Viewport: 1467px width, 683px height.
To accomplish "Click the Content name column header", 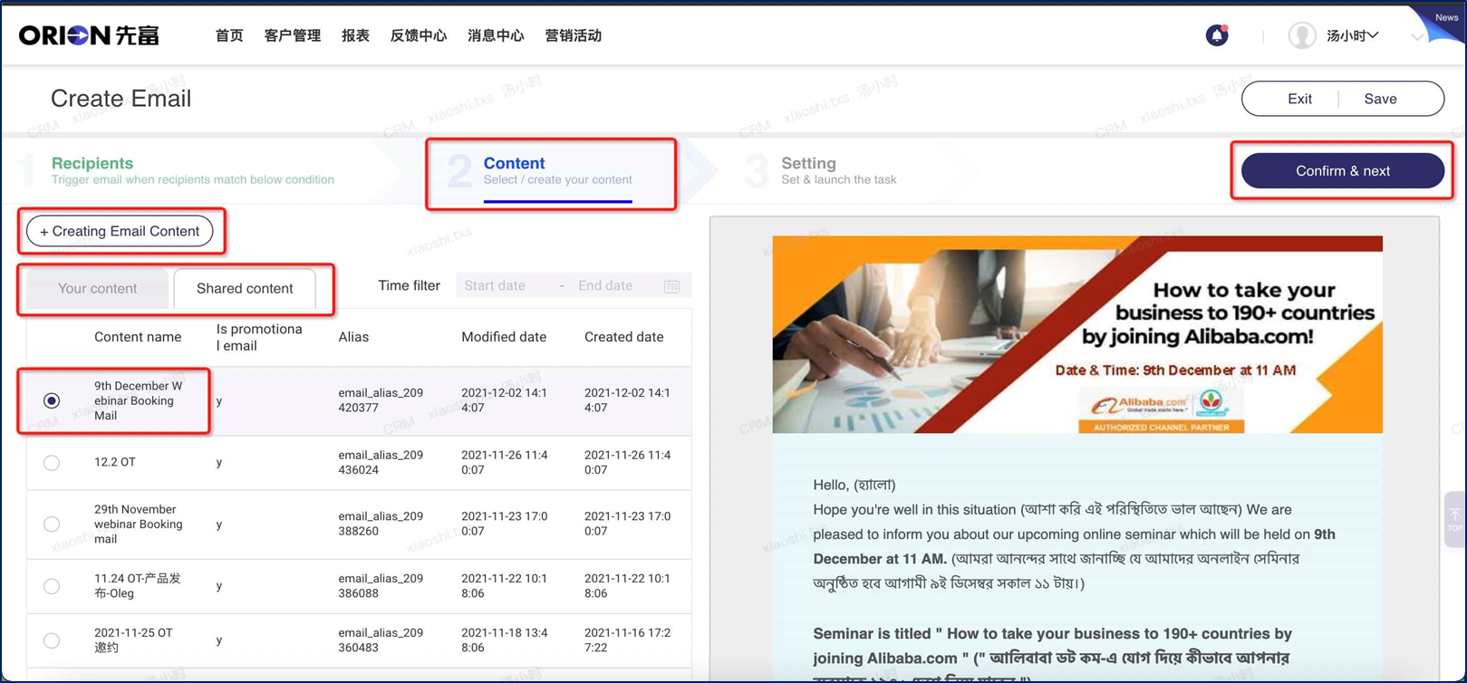I will tap(138, 337).
